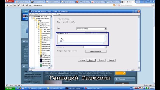The height and width of the screenshot is (90, 160).
Task: Click the tree horizontal scrollbar right arrow
Action: pos(49,68)
